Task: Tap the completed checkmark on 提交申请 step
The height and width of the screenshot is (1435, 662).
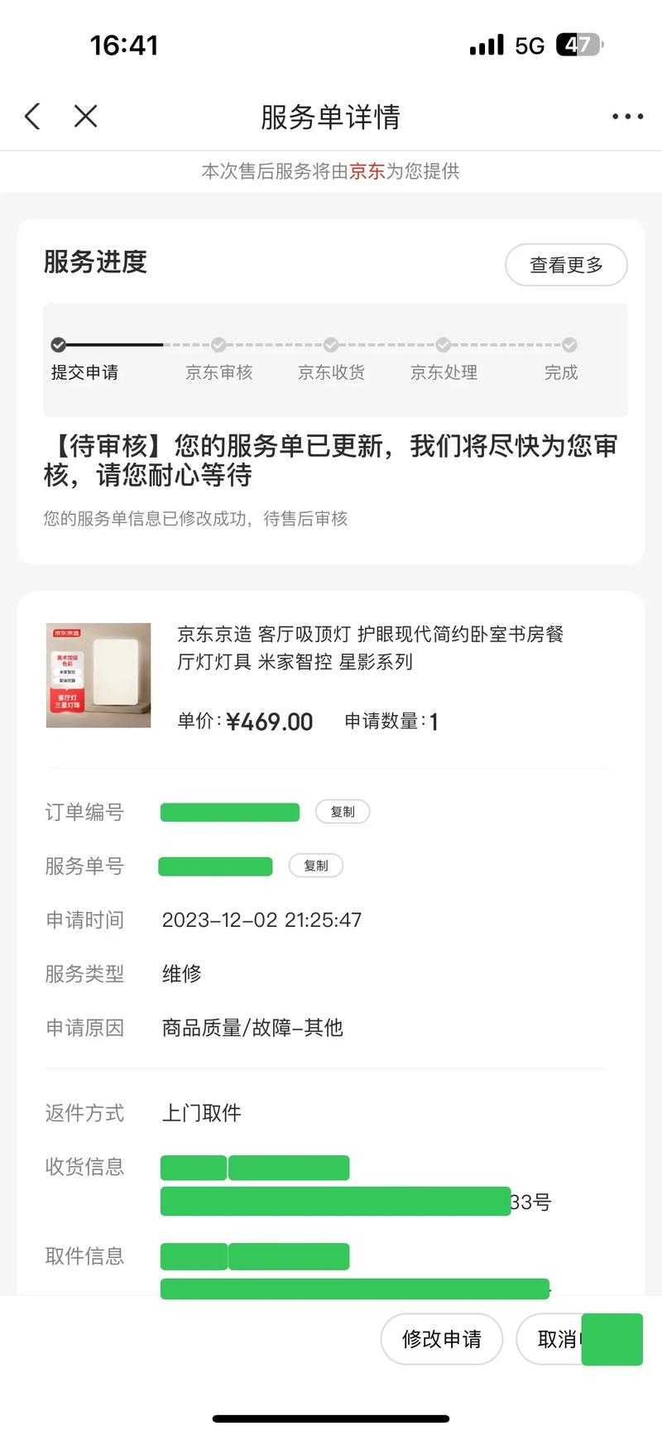Action: click(x=57, y=344)
